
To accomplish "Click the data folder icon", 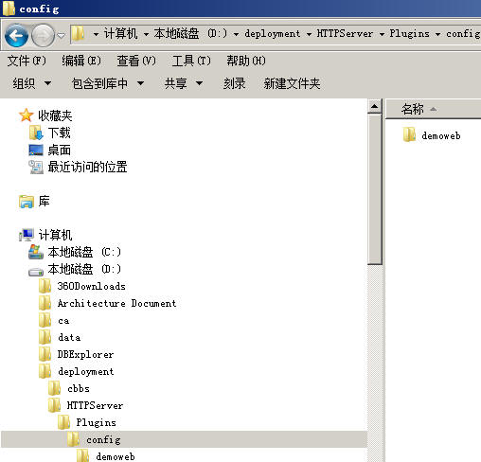I will 45,337.
